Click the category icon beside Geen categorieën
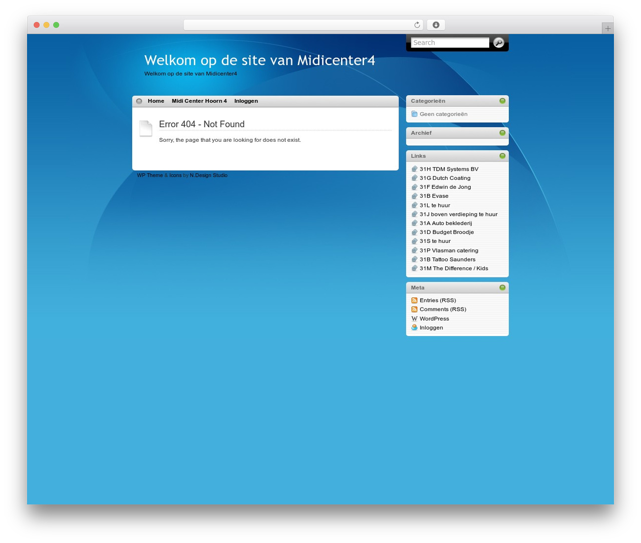Viewport: 641px width, 543px height. 414,114
